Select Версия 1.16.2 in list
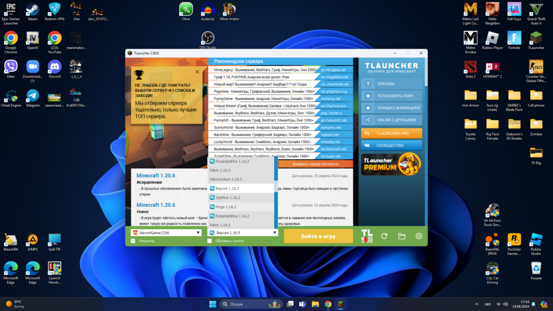Screen dimensions: 553x311 pos(241,189)
